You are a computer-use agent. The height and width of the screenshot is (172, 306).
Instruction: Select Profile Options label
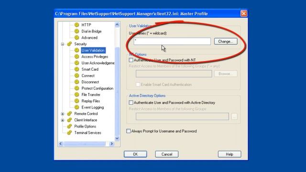(x=85, y=126)
